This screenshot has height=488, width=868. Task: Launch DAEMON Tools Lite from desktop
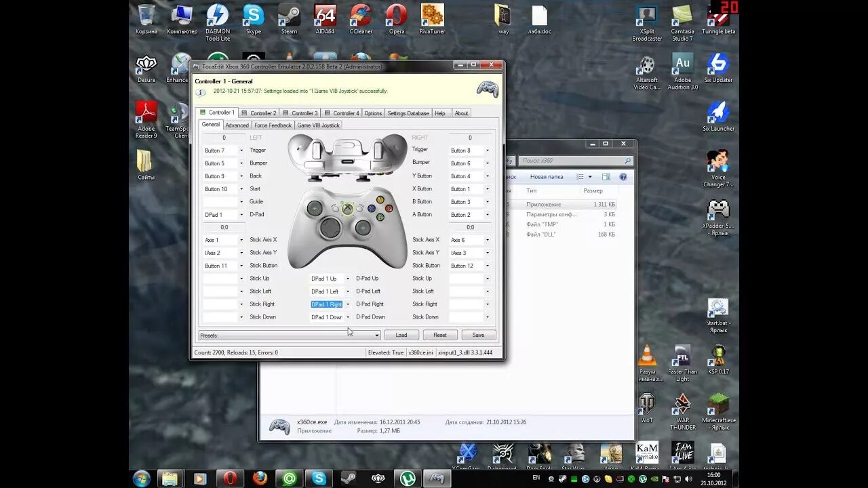218,22
